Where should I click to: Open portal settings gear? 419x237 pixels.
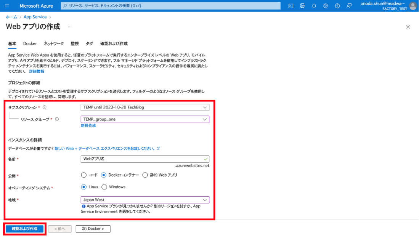[x=326, y=6]
